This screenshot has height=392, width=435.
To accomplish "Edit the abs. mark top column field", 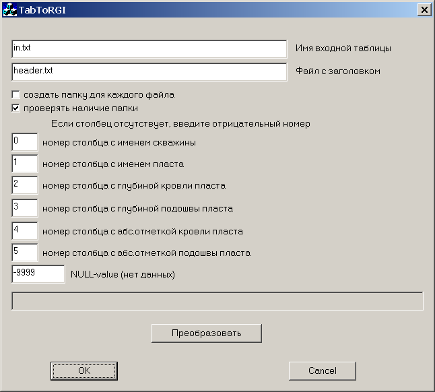I will click(25, 231).
